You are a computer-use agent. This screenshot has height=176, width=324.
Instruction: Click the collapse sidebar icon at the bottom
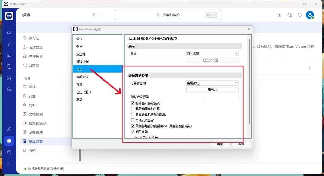[9, 164]
